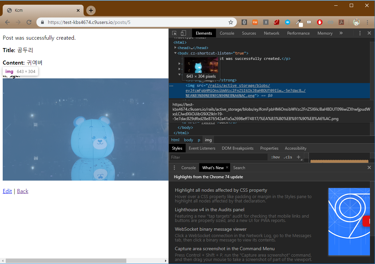The image size is (375, 264).
Task: Click WebSocket binary message viewer heading
Action: point(211,229)
